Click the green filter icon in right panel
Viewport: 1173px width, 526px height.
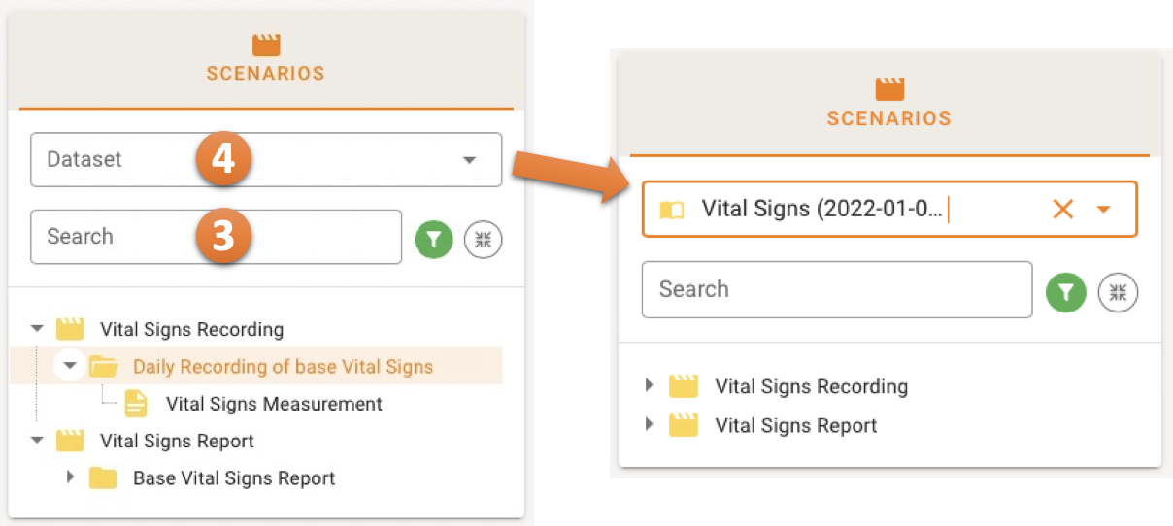point(1065,292)
